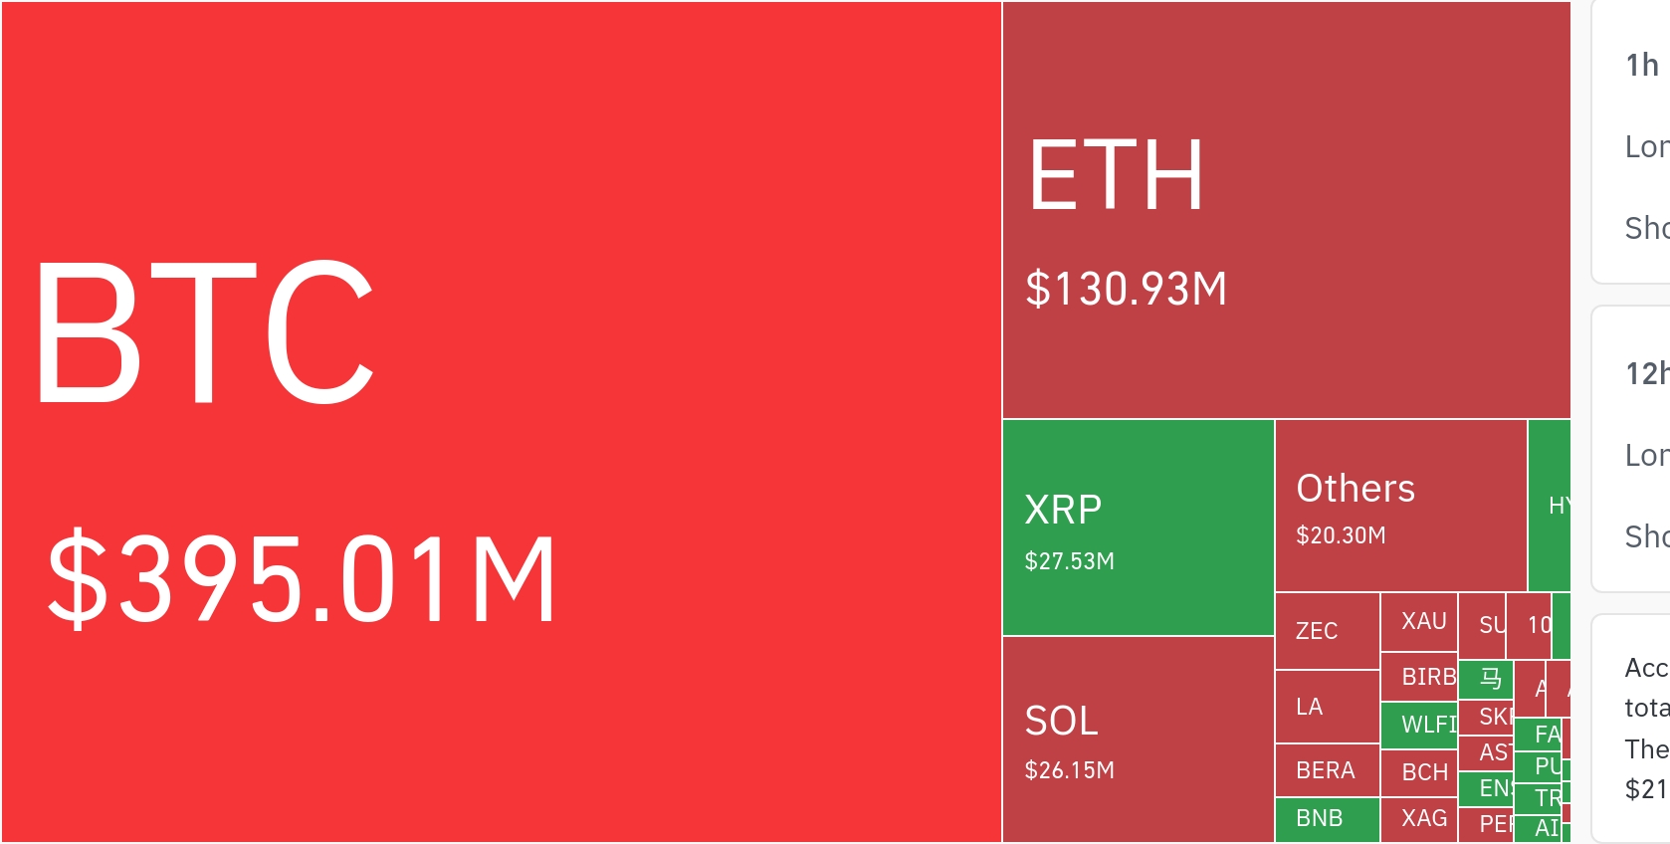Select the green FA tile
The width and height of the screenshot is (1670, 844).
[1539, 734]
